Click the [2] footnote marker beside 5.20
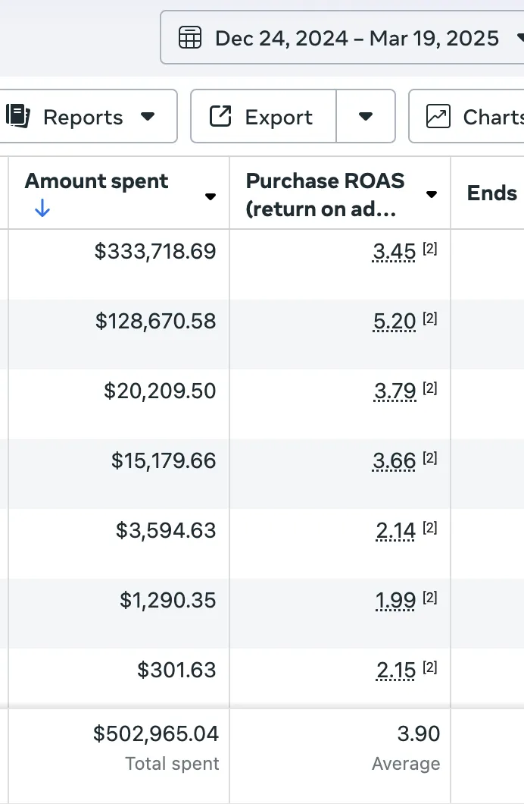Image resolution: width=524 pixels, height=804 pixels. (x=430, y=319)
